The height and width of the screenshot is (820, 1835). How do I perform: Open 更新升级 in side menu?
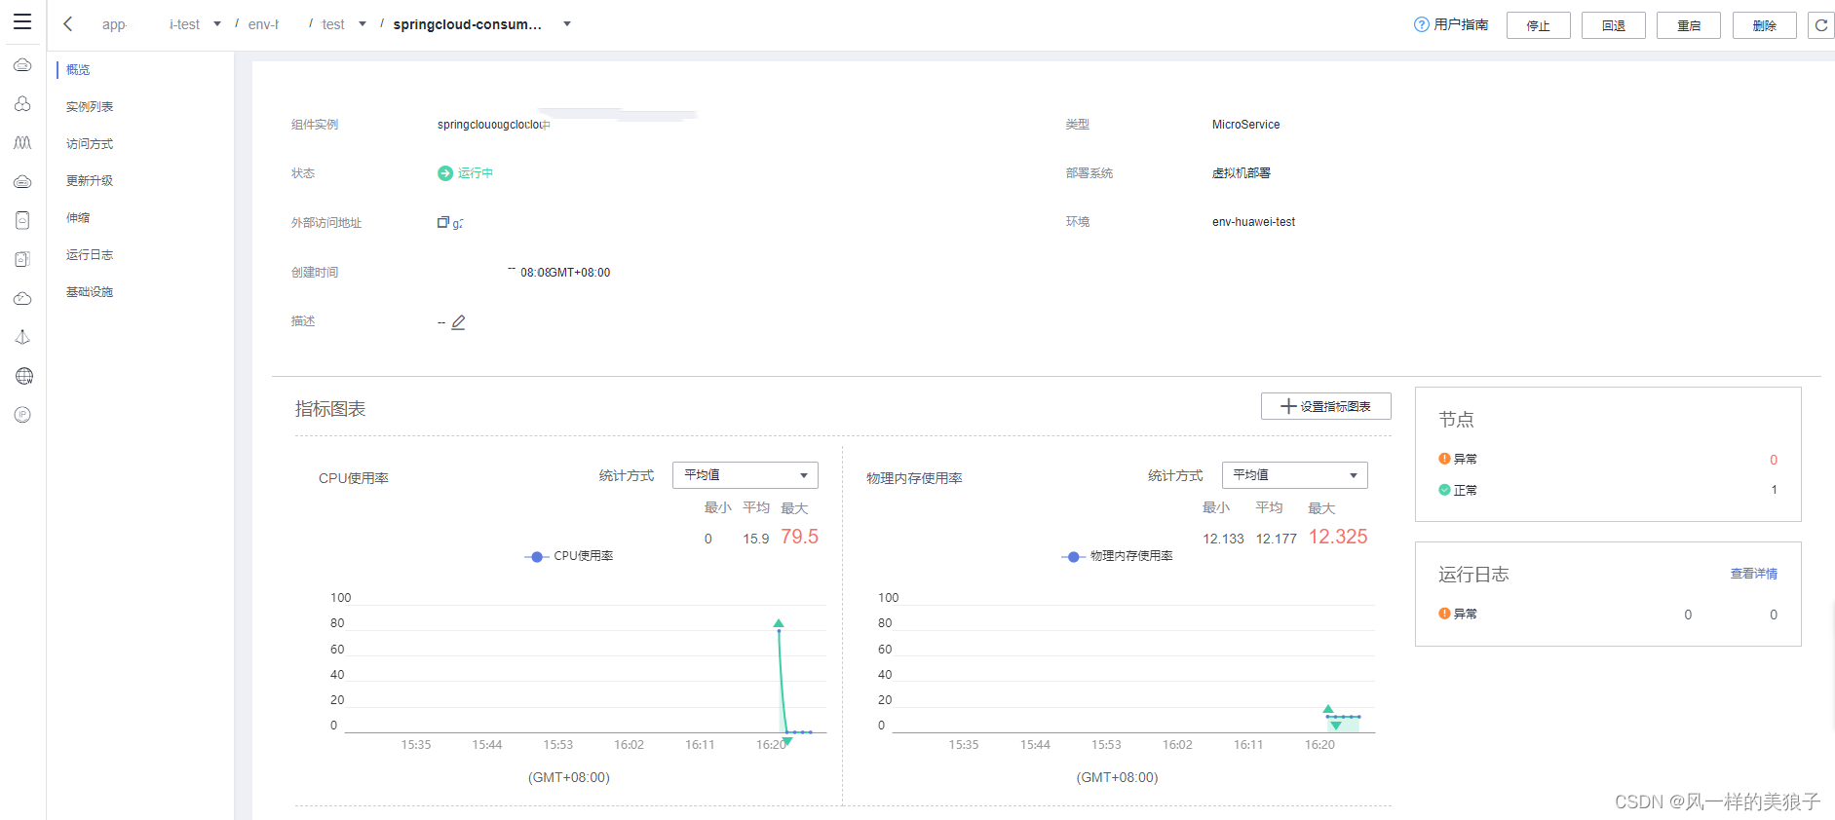pyautogui.click(x=90, y=181)
